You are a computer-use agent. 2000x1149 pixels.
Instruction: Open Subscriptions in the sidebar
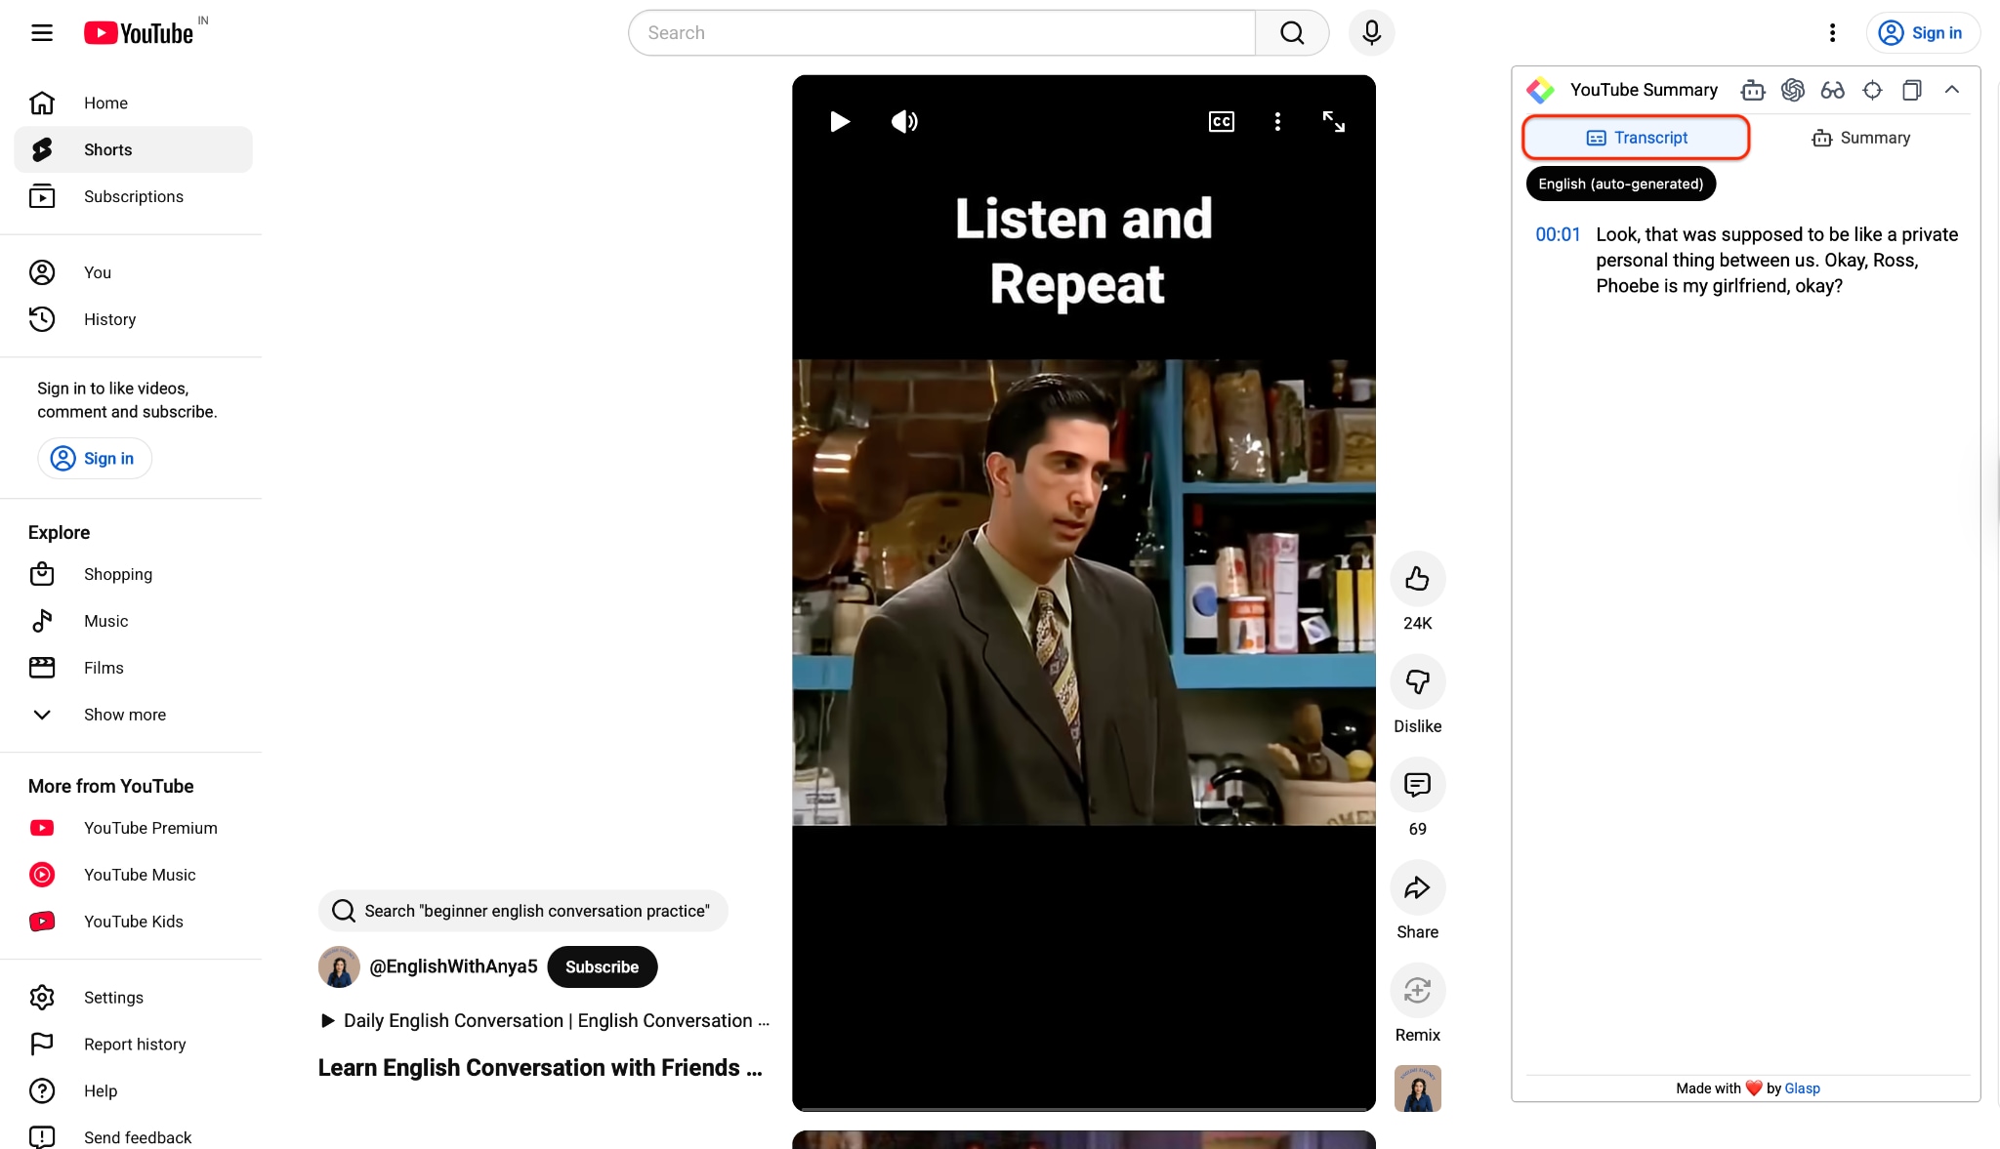coord(133,196)
